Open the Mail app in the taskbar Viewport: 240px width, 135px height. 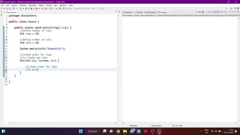[x=132, y=131]
